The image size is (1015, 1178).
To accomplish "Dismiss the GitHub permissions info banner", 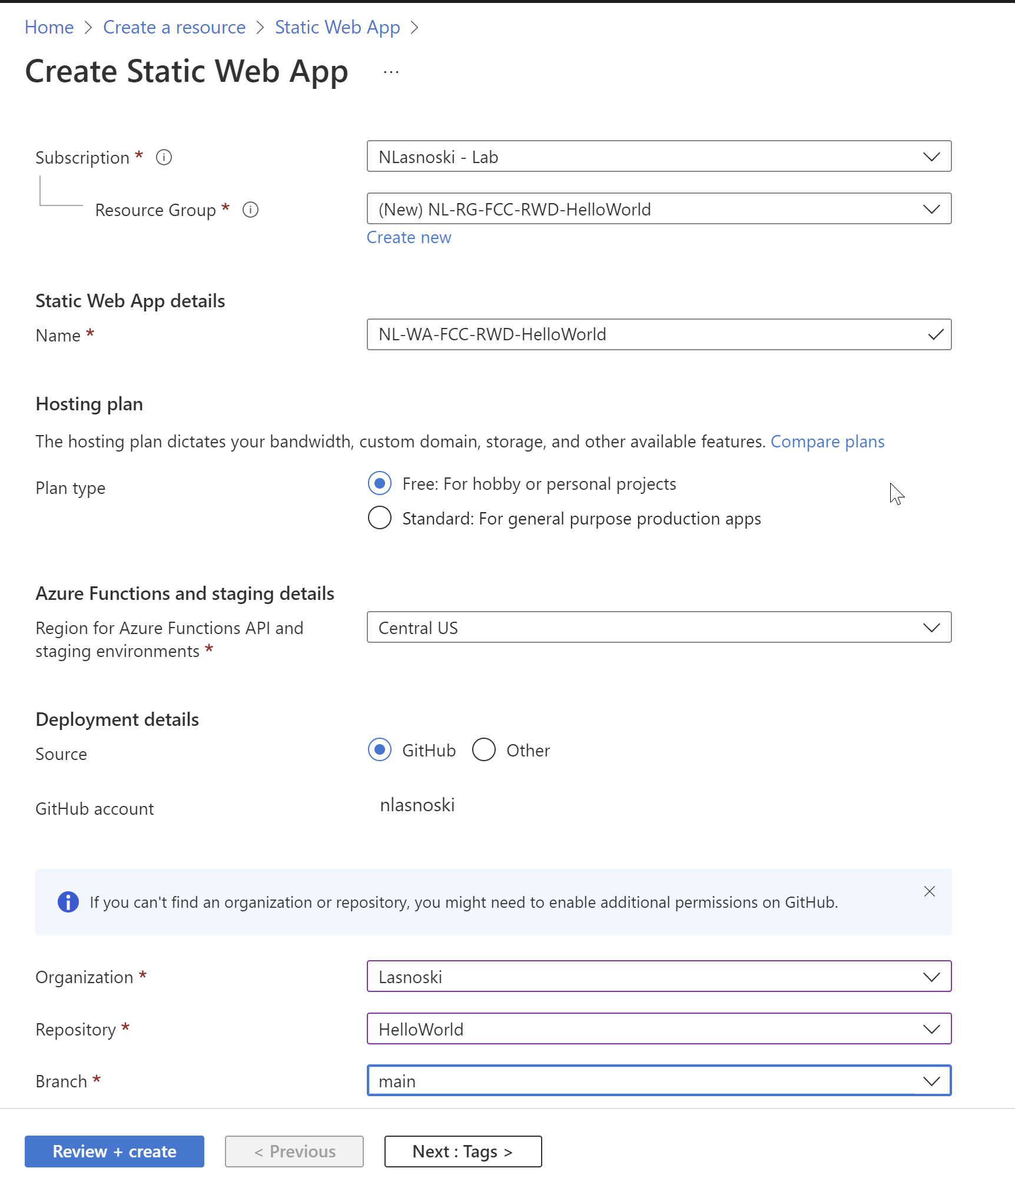I will 929,891.
